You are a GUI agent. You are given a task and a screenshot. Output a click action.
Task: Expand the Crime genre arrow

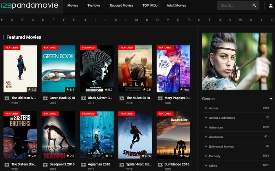pos(206,166)
